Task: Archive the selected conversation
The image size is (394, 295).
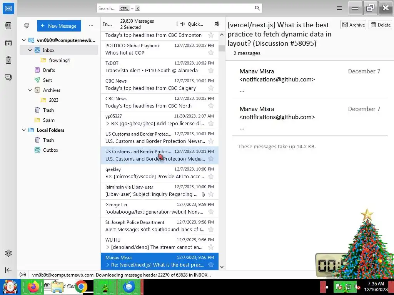Action: pyautogui.click(x=353, y=25)
